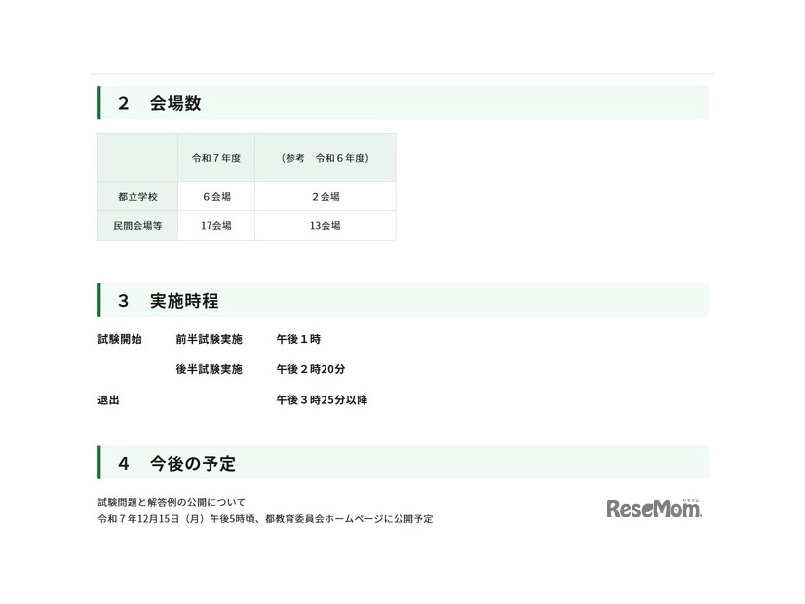Image resolution: width=805 pixels, height=604 pixels.
Task: Click the '令和7年度' table column header
Action: (215, 158)
